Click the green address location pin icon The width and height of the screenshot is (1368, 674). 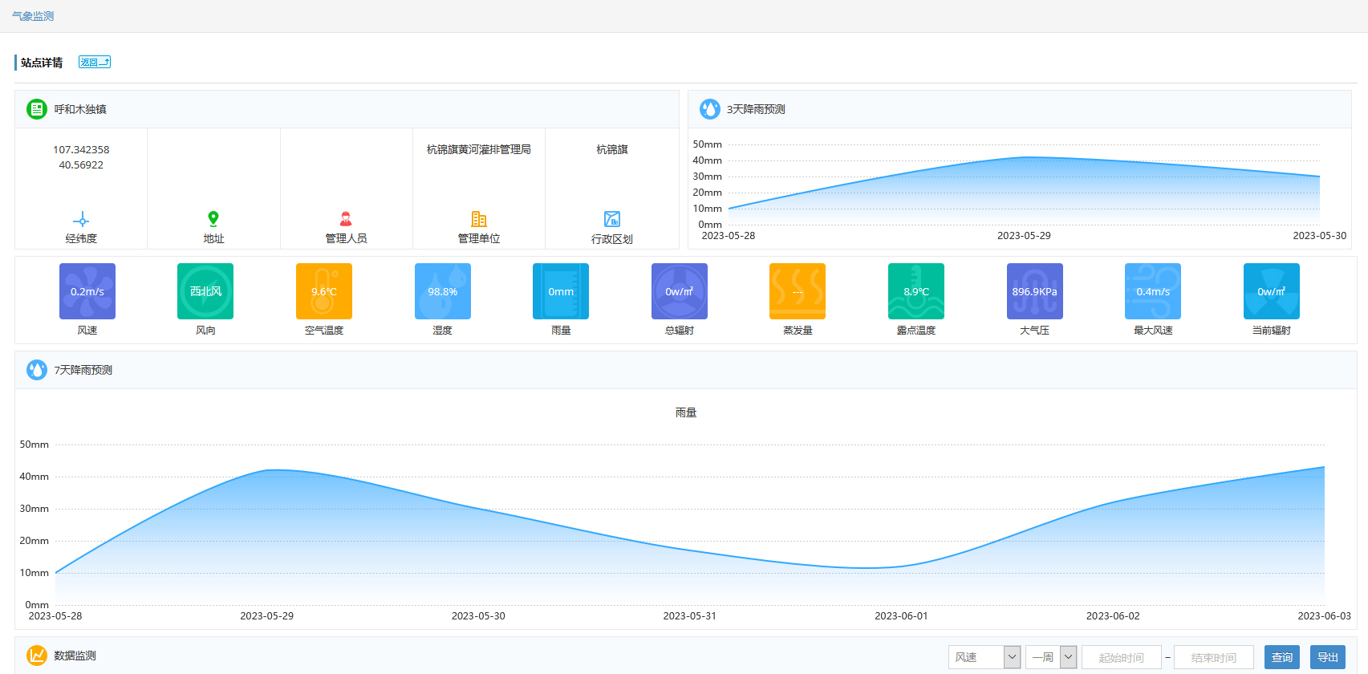click(x=213, y=218)
